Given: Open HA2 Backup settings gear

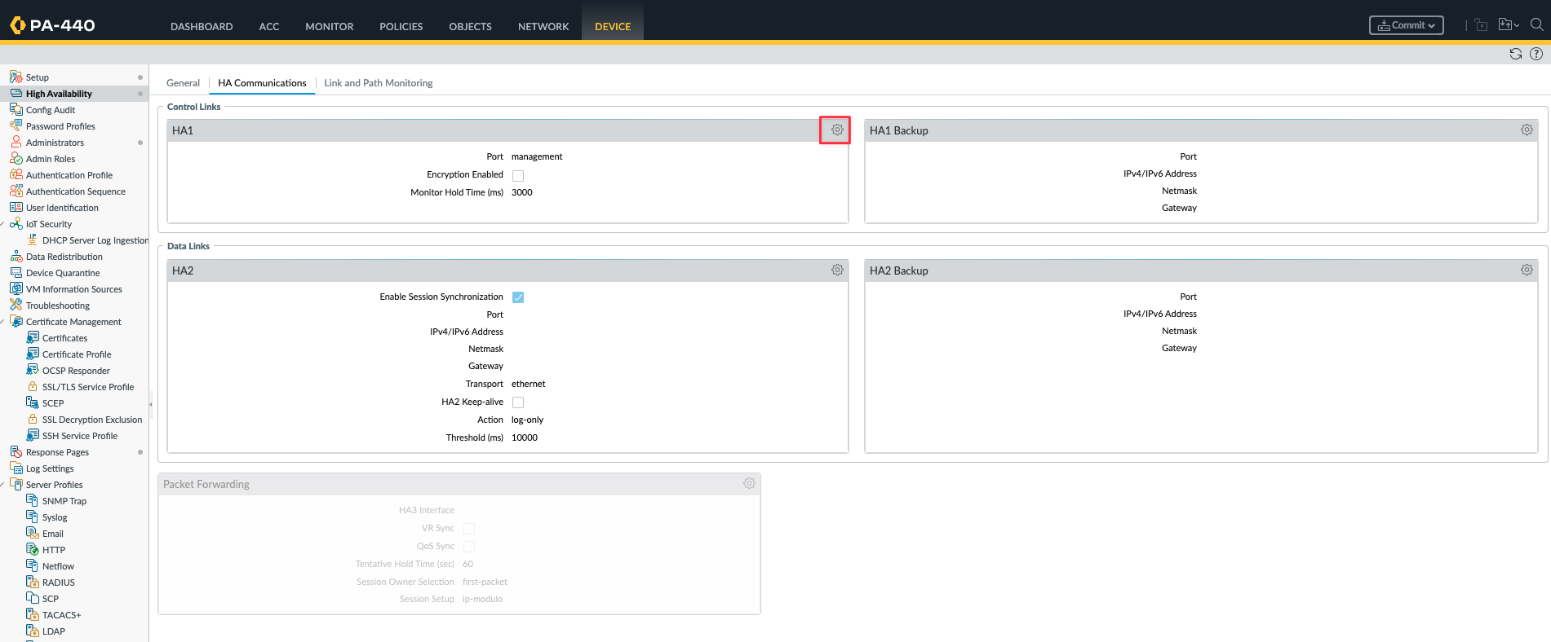Looking at the screenshot, I should (1527, 270).
